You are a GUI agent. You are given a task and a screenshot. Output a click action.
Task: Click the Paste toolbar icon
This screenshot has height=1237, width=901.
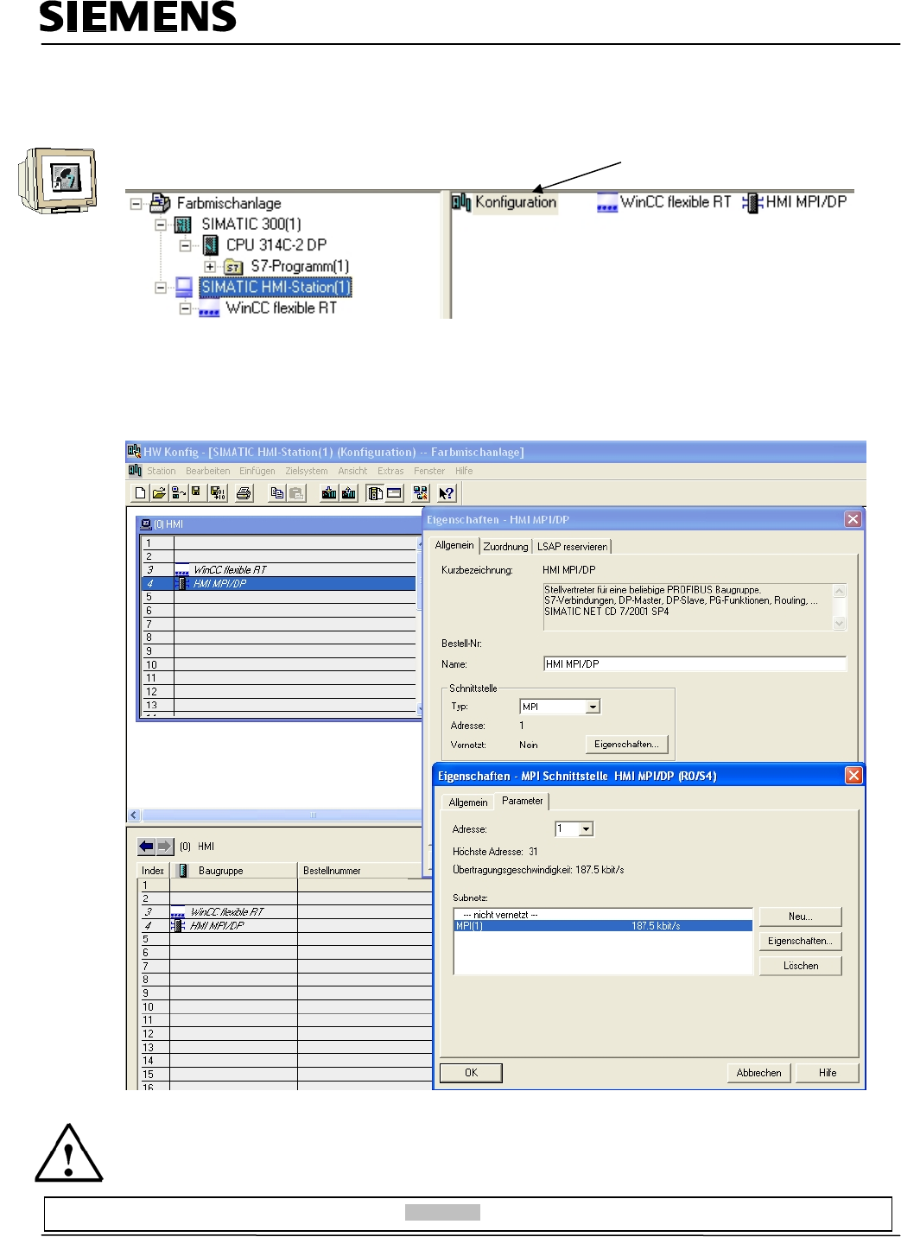pos(296,493)
